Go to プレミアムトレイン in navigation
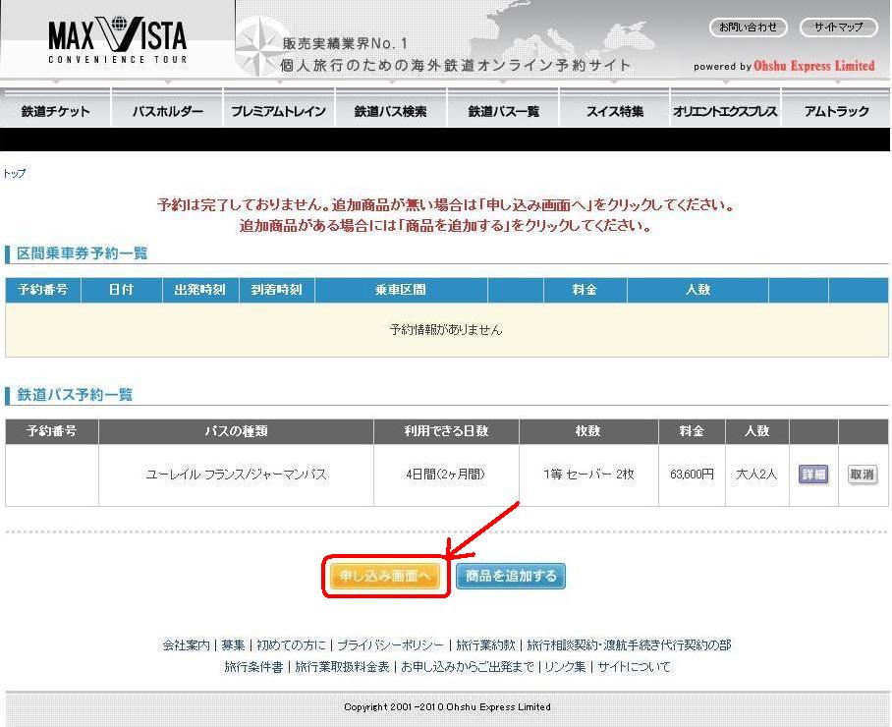The image size is (892, 727). click(279, 111)
